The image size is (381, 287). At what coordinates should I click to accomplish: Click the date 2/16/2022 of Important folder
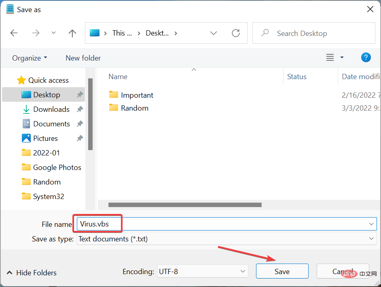point(361,95)
